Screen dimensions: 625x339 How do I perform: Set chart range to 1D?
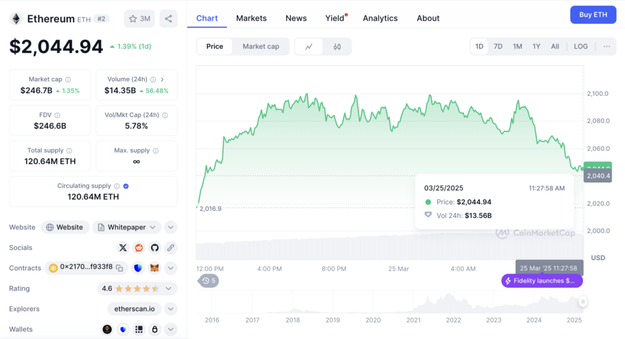click(479, 46)
